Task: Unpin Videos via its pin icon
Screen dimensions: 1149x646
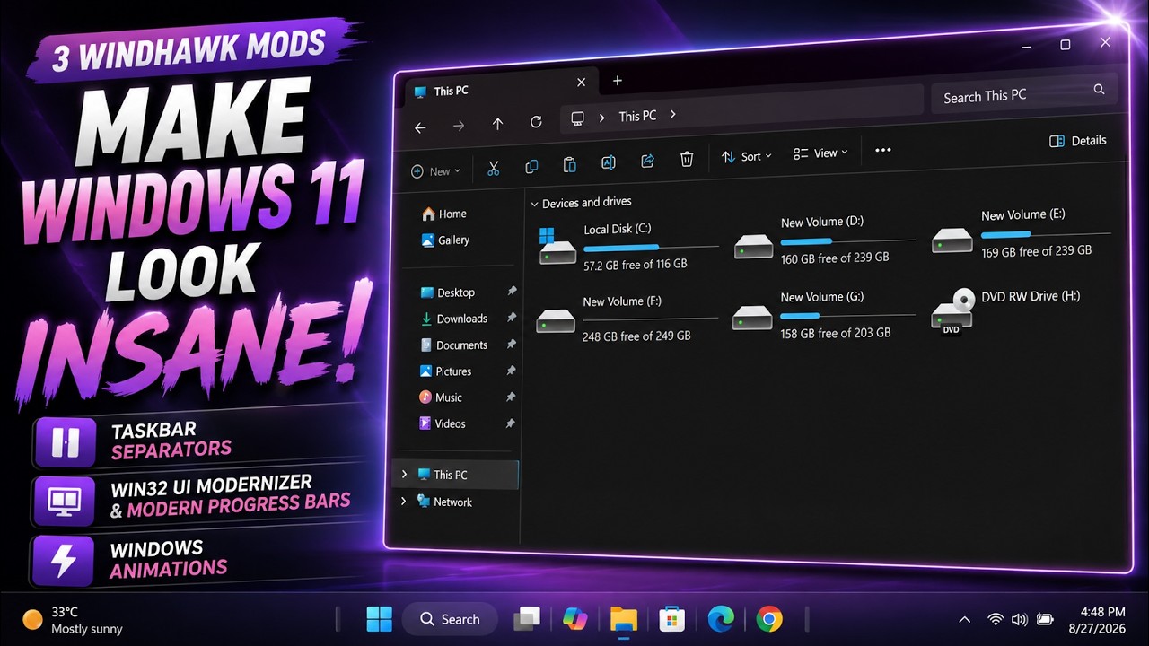Action: click(x=511, y=423)
